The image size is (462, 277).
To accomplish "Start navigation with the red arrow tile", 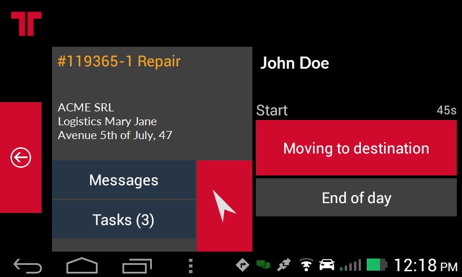I will (x=225, y=206).
